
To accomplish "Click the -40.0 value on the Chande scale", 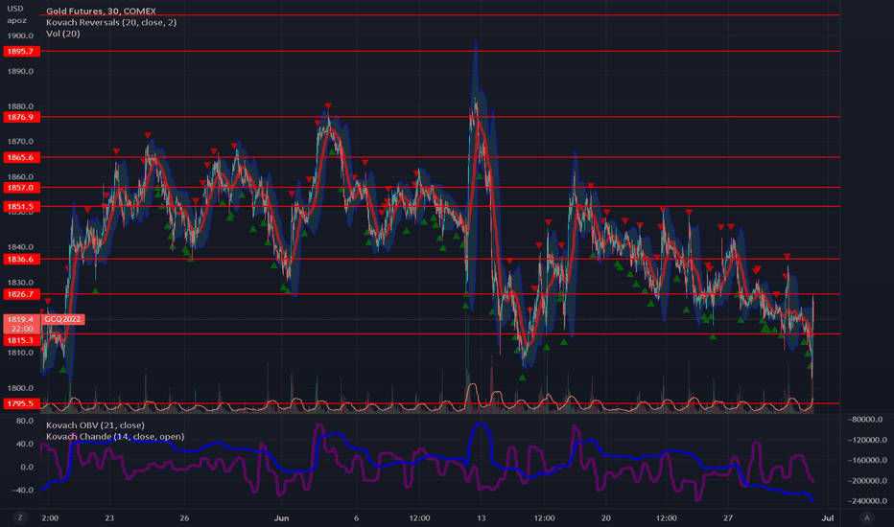I will (x=23, y=490).
